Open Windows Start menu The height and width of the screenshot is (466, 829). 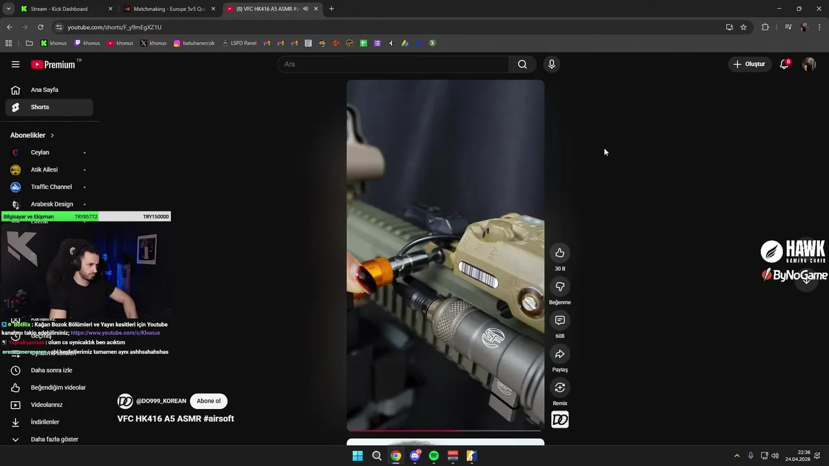coord(358,456)
